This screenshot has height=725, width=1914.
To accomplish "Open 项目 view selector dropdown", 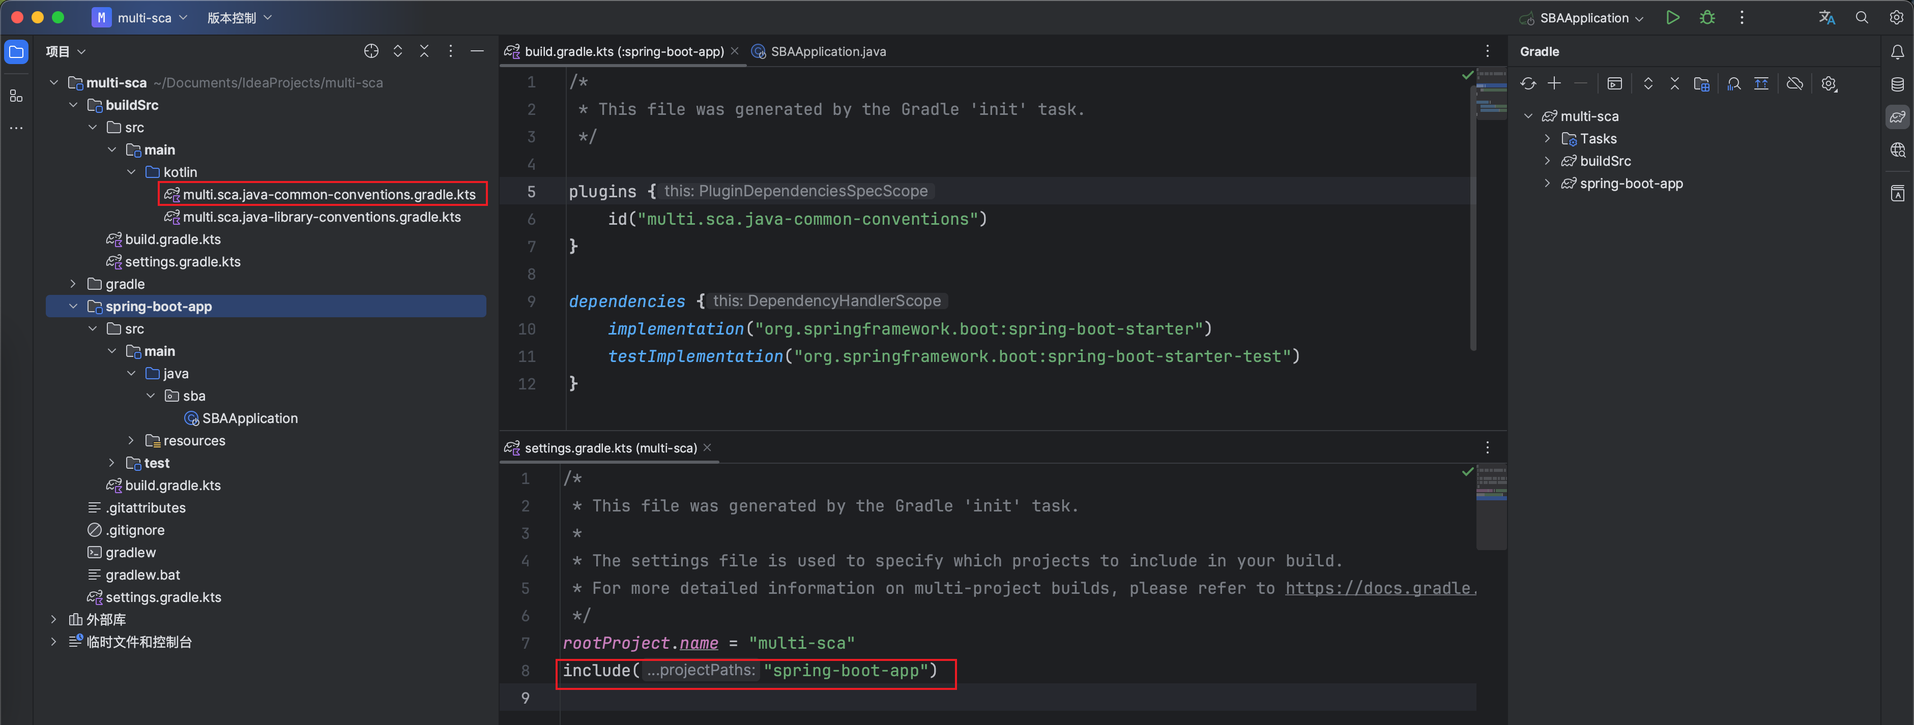I will pos(66,51).
